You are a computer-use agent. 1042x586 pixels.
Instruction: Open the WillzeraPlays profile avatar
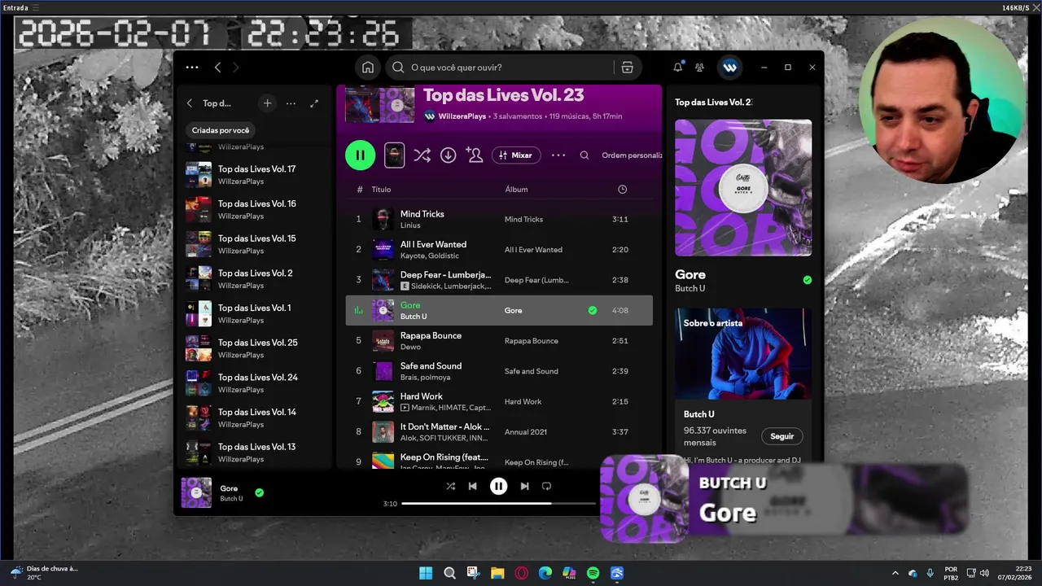click(x=729, y=68)
